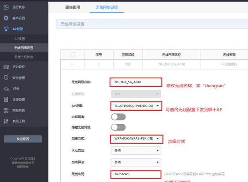
Task: Open the 应用频段 5G1 dropdown
Action: [x=136, y=94]
